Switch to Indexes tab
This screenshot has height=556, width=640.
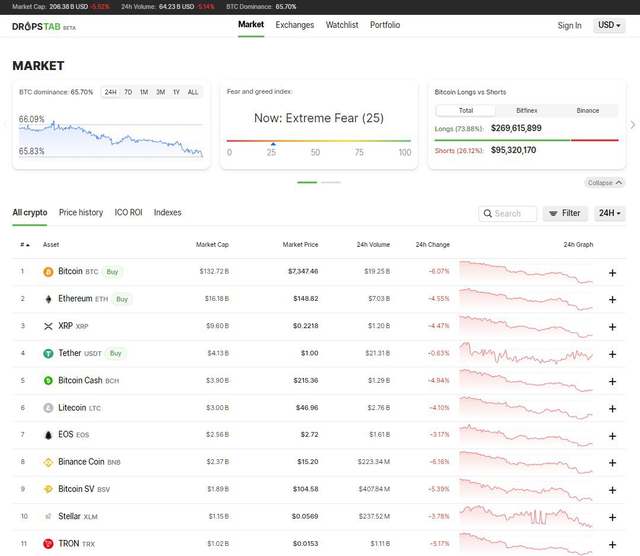click(167, 212)
